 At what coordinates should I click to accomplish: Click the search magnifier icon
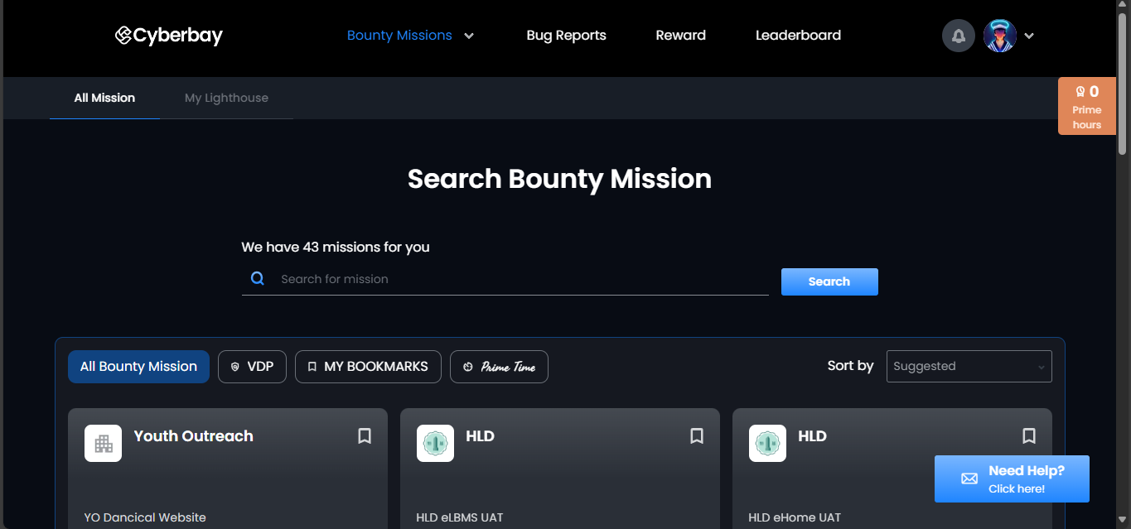(x=258, y=279)
